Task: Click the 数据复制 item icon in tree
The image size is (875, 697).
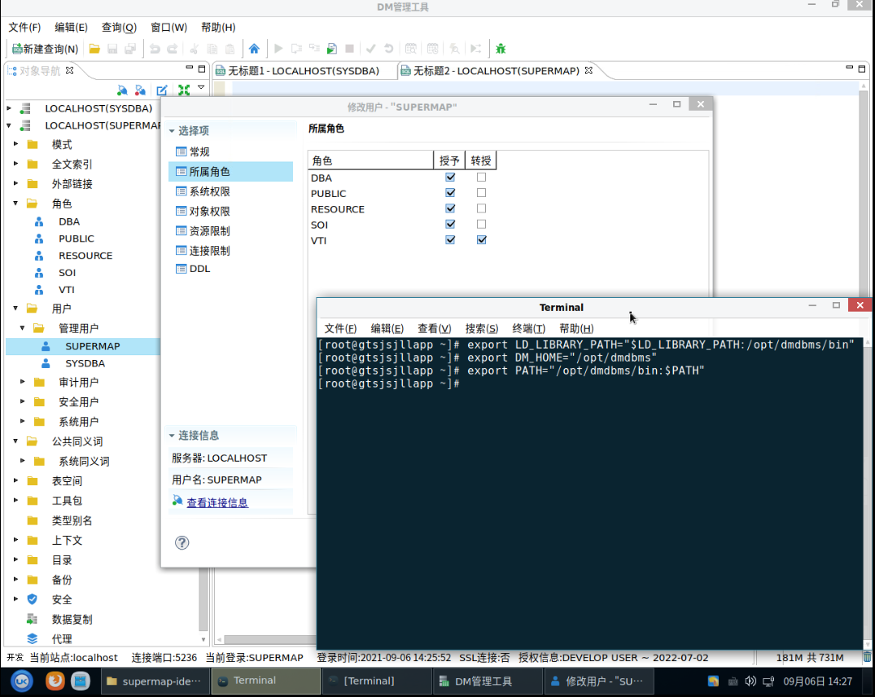Action: tap(33, 619)
